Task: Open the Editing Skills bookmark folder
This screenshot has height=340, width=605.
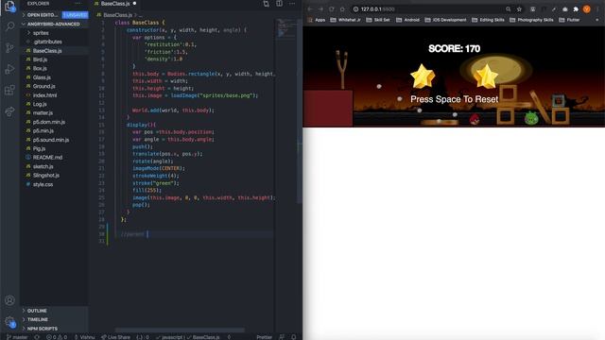Action: point(488,20)
